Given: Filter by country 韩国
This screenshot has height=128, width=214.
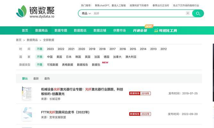Looking at the screenshot, I should 78,57.
